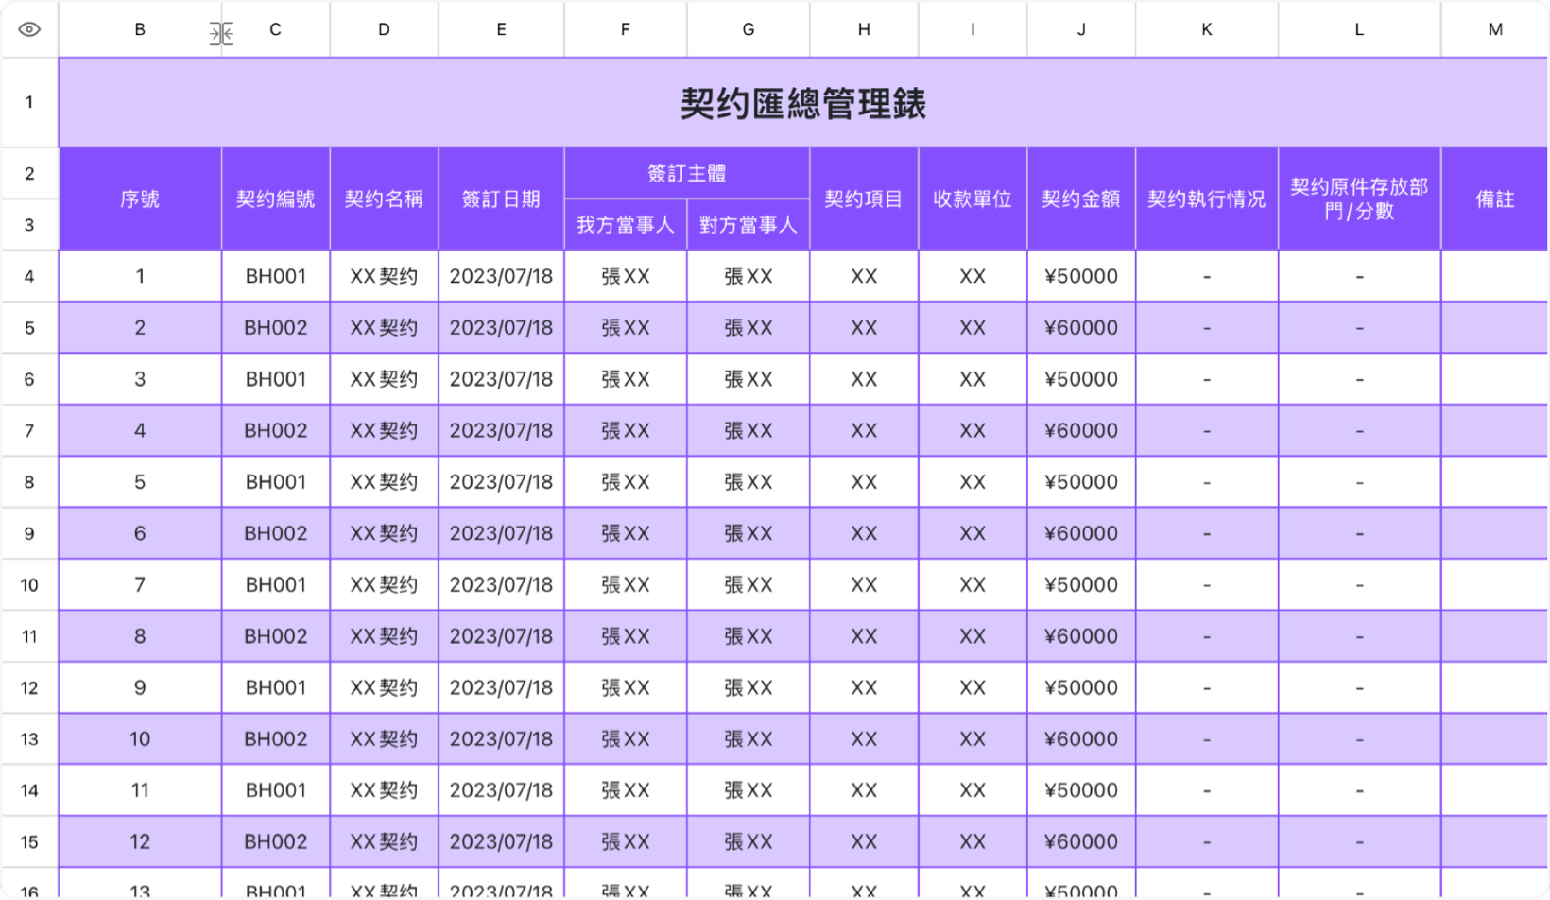Click serial number 10 in row 13

coord(140,738)
